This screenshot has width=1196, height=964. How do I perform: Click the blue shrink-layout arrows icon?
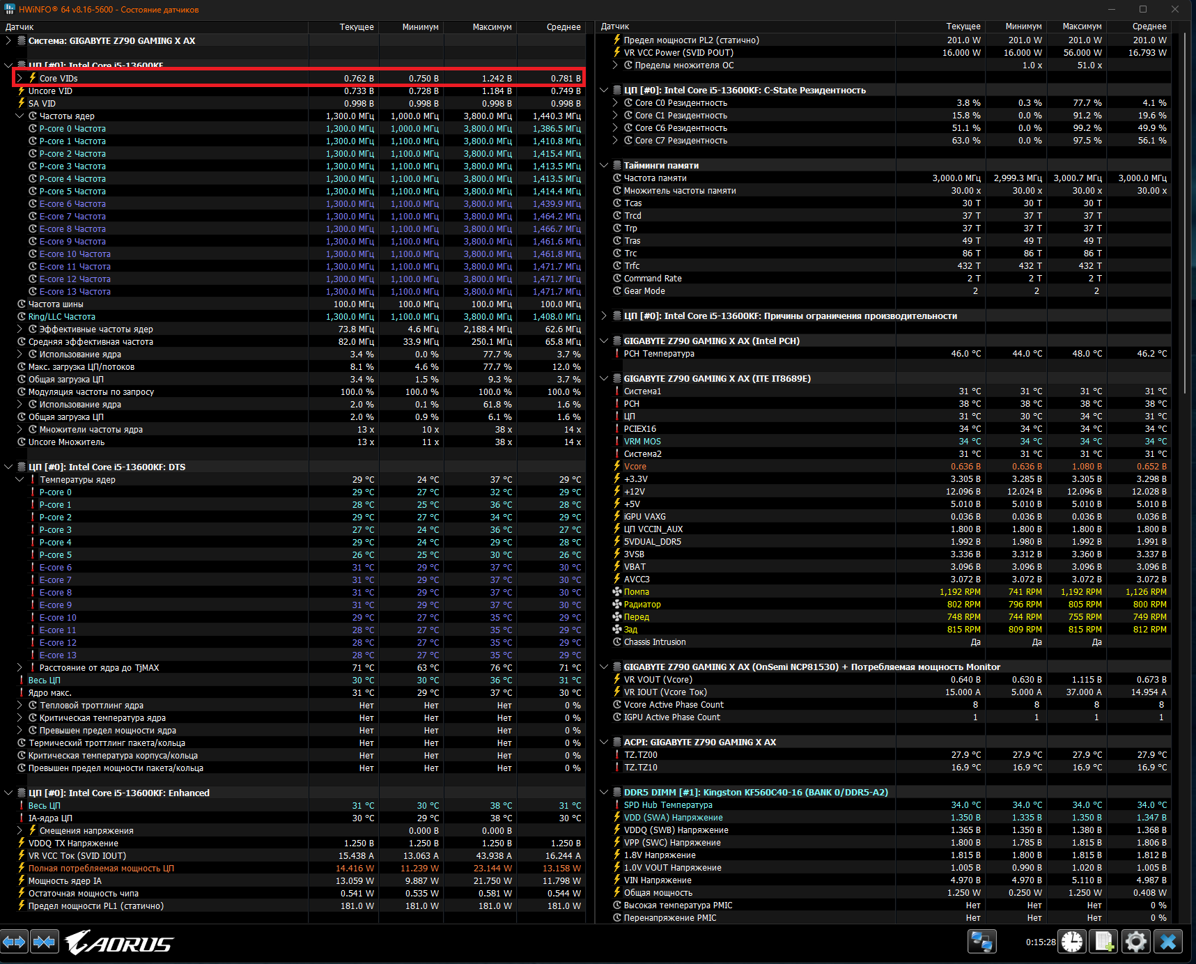(45, 942)
